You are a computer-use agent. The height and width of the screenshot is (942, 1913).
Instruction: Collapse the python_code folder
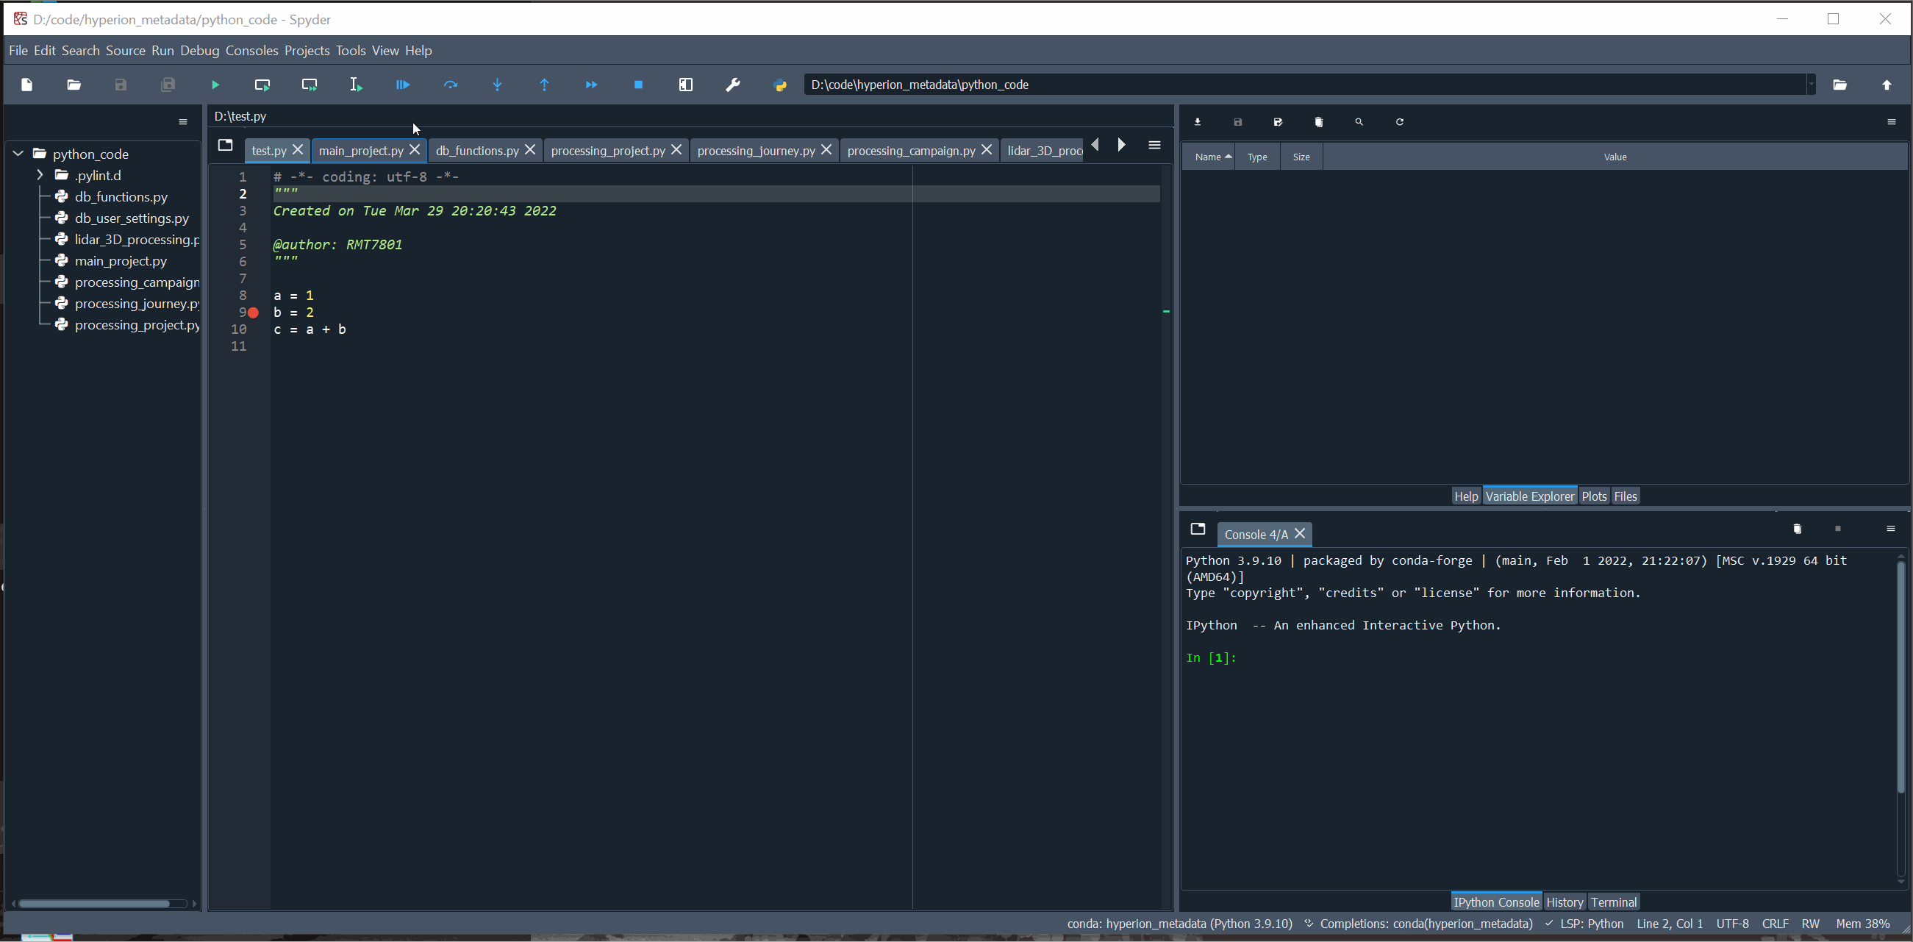tap(16, 154)
